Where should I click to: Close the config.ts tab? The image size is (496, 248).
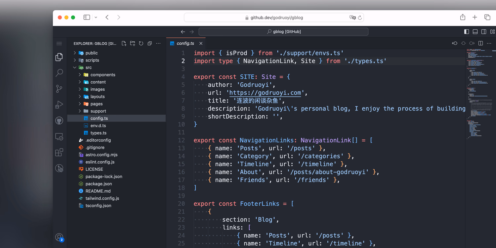[201, 43]
